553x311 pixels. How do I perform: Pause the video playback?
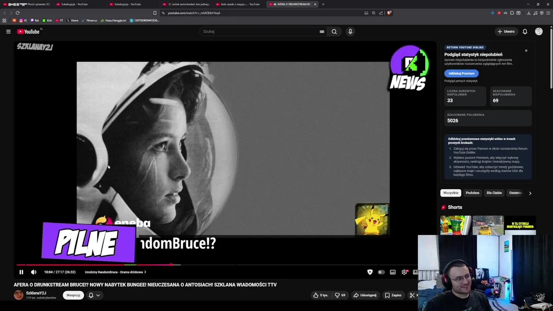21,272
